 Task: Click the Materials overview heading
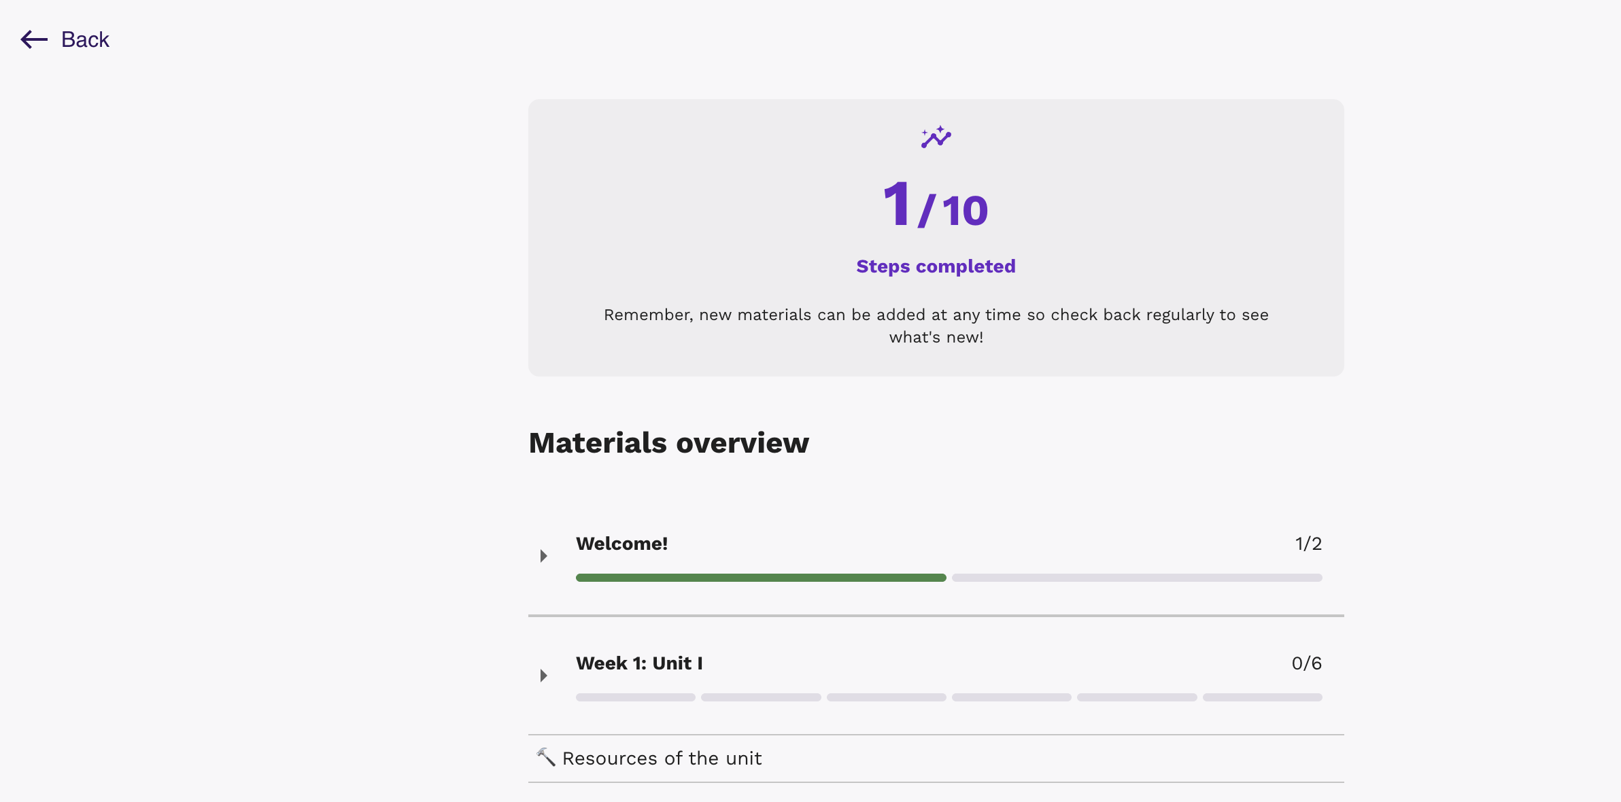click(x=669, y=443)
